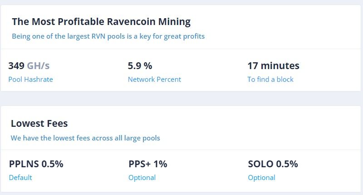The image size is (363, 195).
Task: Click the Default label under PPLNS
Action: [x=20, y=178]
